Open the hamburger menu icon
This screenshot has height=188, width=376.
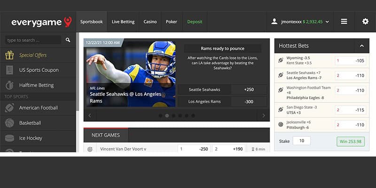coord(344,22)
